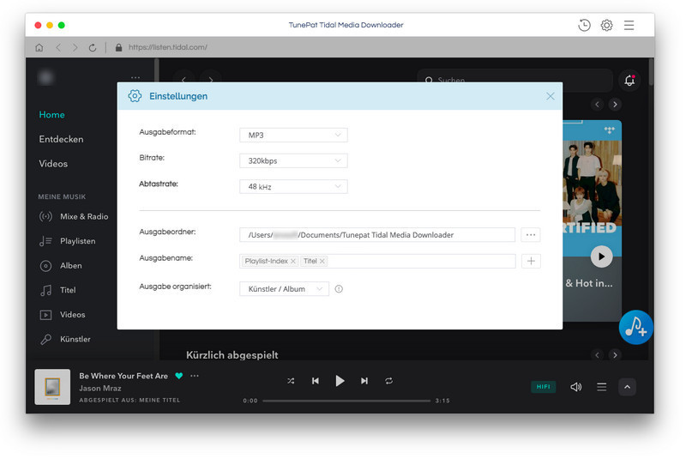Screen dimensions: 686x459
Task: Open Entdecken in the sidebar
Action: [61, 139]
